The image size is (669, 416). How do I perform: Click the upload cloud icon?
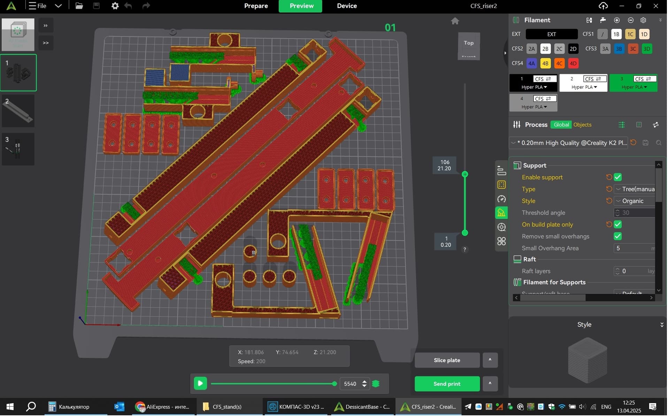[603, 6]
